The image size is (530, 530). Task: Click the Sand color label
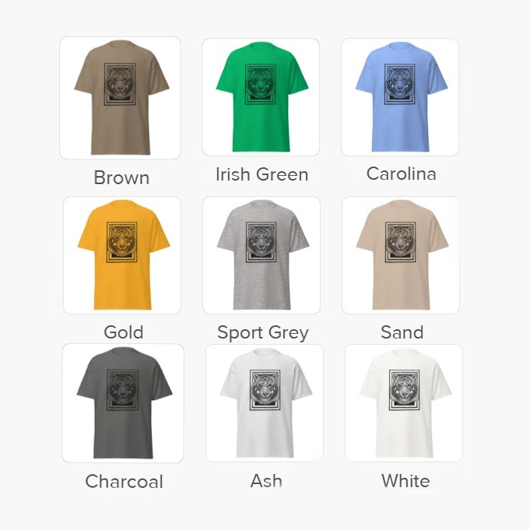[x=402, y=332]
